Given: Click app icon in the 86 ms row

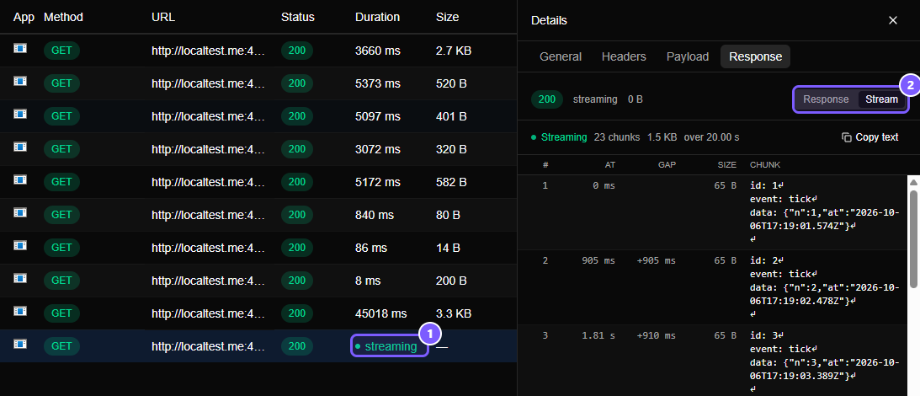Looking at the screenshot, I should [20, 245].
